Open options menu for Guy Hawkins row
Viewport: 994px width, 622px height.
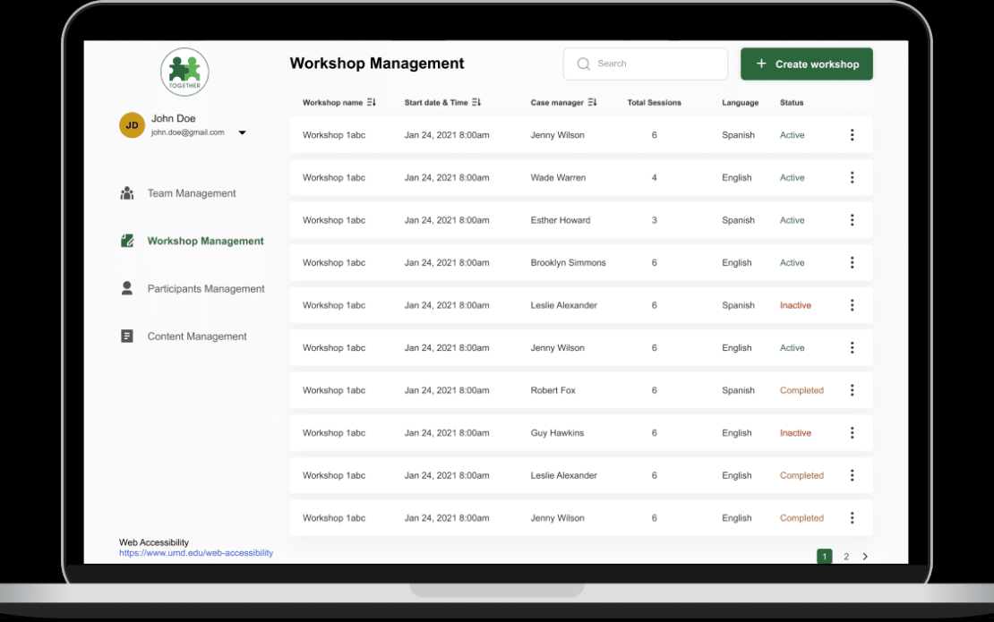pos(852,432)
